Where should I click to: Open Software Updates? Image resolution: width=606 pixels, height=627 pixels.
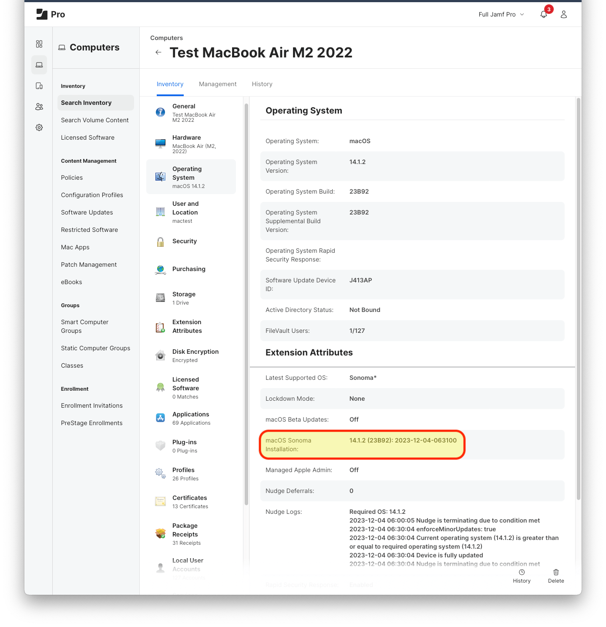point(87,212)
